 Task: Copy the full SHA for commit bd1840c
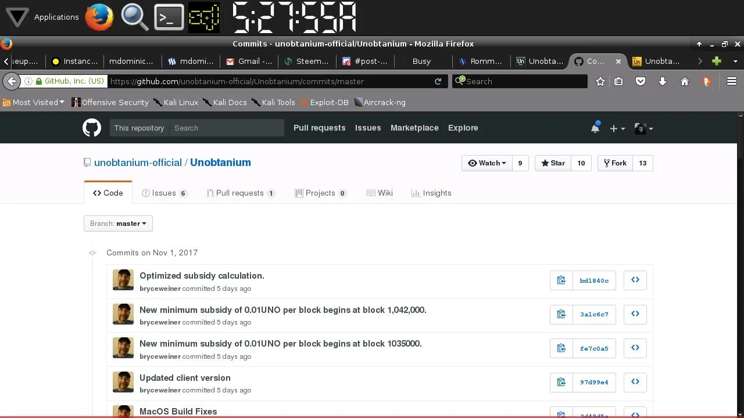click(561, 280)
